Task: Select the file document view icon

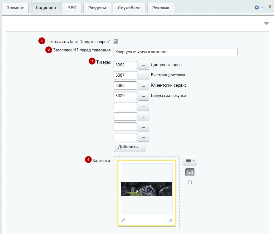Action: point(190,182)
